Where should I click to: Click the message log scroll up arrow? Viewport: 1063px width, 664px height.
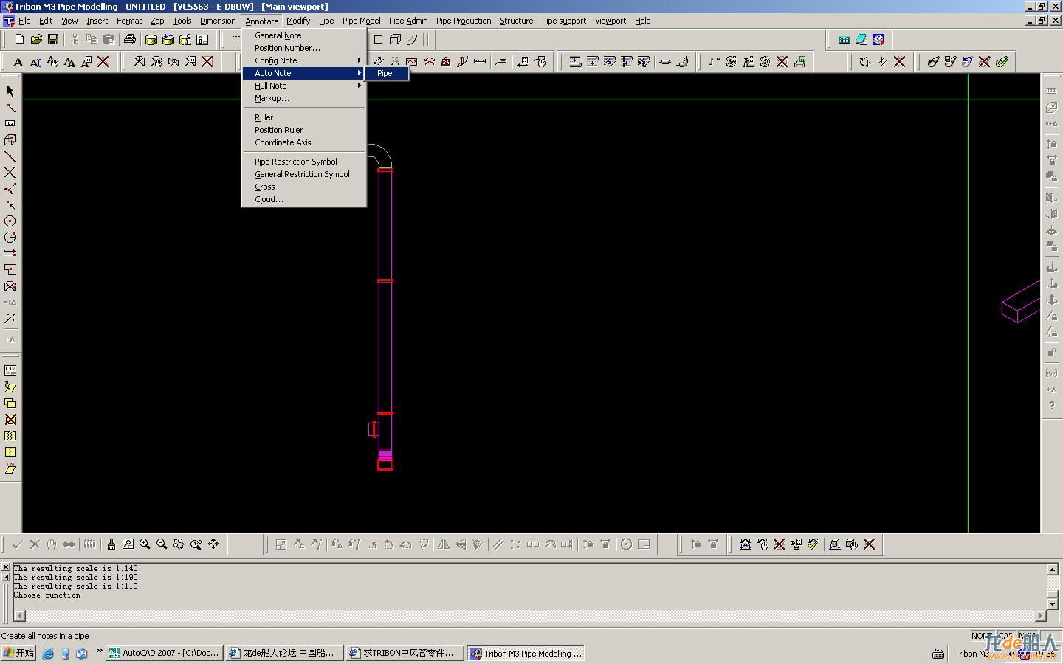(x=1053, y=569)
